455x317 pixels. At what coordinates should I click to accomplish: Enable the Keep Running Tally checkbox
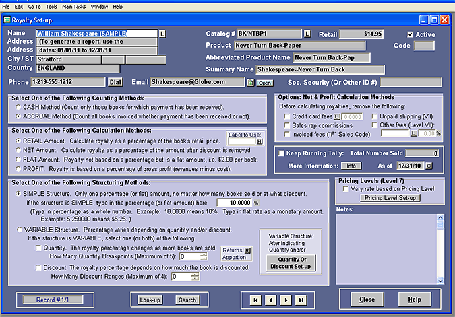281,153
